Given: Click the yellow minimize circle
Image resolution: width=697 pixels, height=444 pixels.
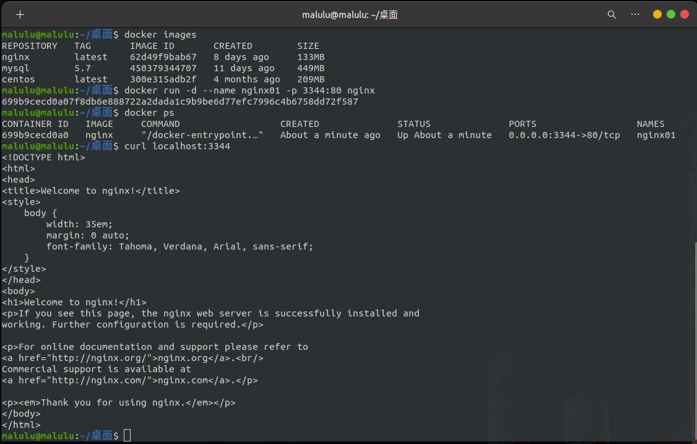Looking at the screenshot, I should pos(657,12).
